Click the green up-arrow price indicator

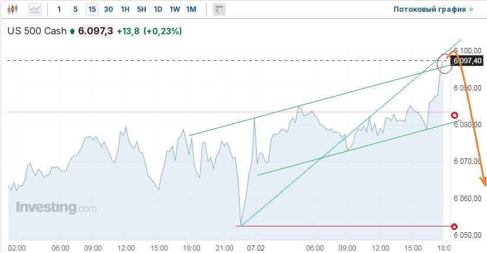(72, 31)
